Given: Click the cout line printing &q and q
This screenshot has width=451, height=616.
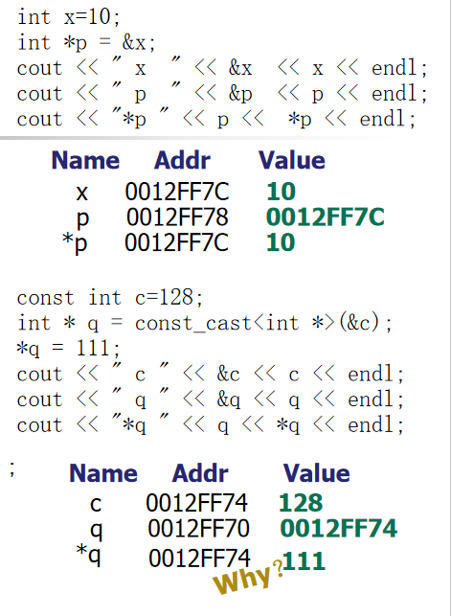Looking at the screenshot, I should click(x=210, y=399).
